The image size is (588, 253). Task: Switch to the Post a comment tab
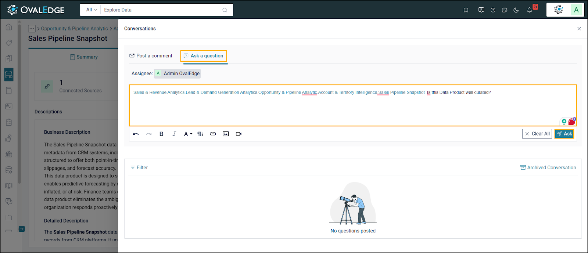151,56
